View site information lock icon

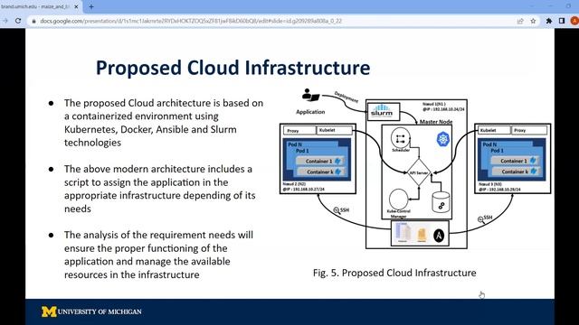click(x=34, y=22)
